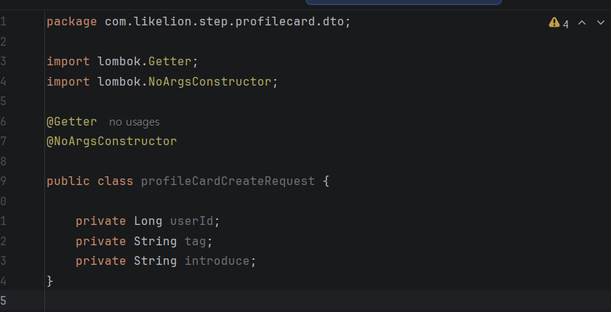Click the @NoArgsConstructor annotation on line 7
Screen dimensions: 611x312
[112, 141]
